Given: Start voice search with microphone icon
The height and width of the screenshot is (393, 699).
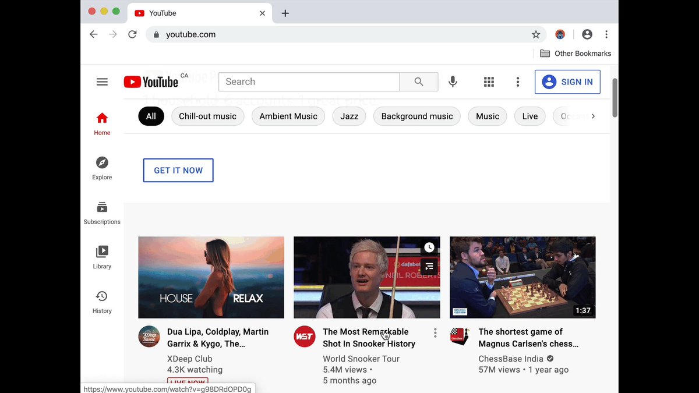Looking at the screenshot, I should (x=453, y=82).
